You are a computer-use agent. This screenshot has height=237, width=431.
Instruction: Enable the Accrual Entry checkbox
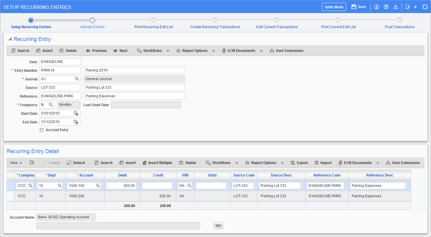(42, 130)
